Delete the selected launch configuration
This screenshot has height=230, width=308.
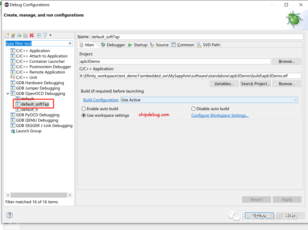(x=32, y=35)
